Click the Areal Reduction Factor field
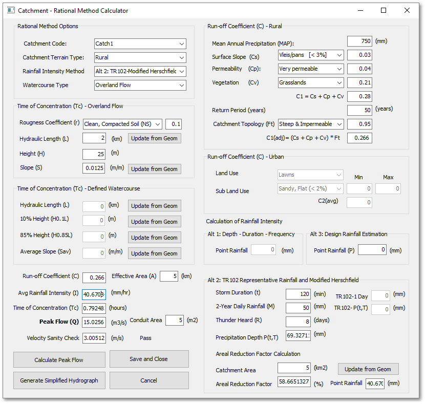425x404 pixels. 294,382
